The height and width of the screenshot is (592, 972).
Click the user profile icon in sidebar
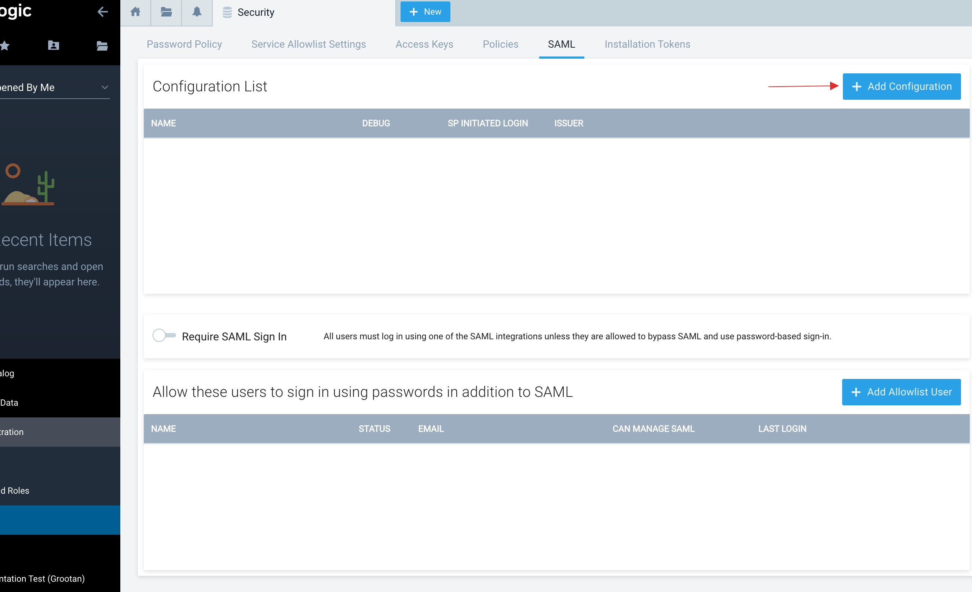54,45
